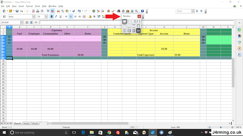Screen dimensions: 243x136
Task: Adjust the zoom slider in status bar
Action: pyautogui.click(x=221, y=127)
